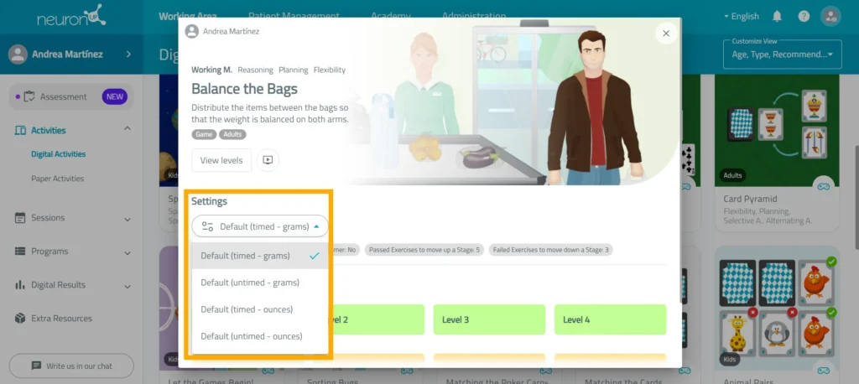Click the Sessions calendar icon
859x384 pixels.
pyautogui.click(x=20, y=218)
